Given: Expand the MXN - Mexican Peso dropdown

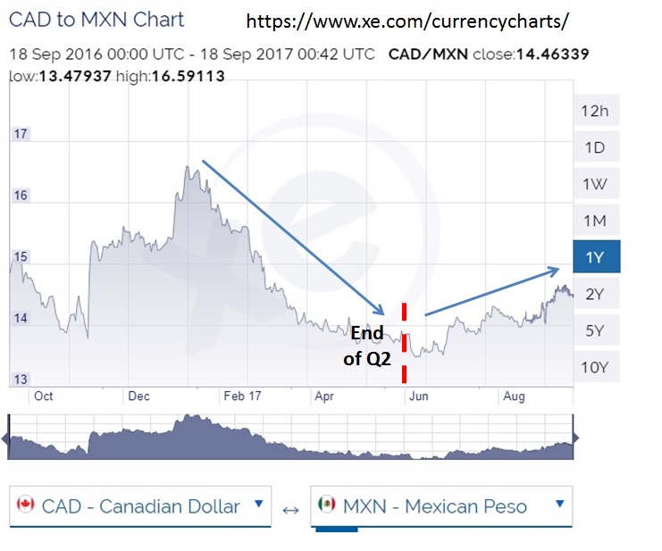Looking at the screenshot, I should (x=440, y=506).
